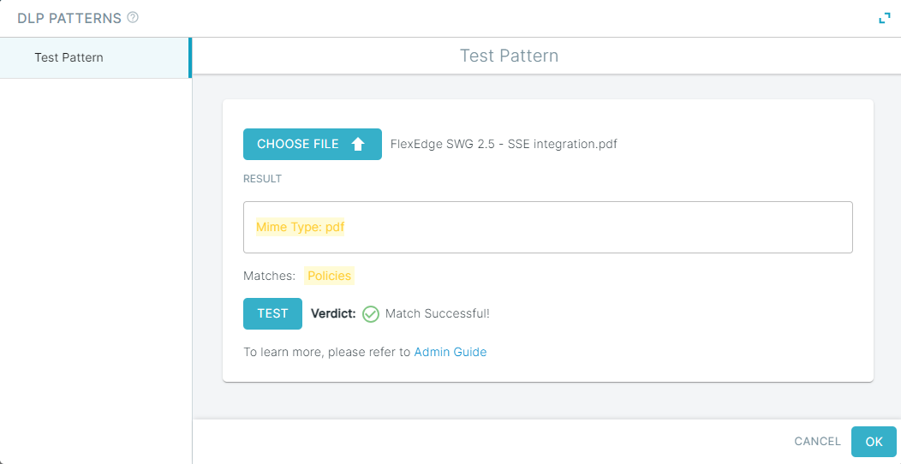This screenshot has height=464, width=901.
Task: Click the DLP PATTERNS title
Action: click(69, 18)
